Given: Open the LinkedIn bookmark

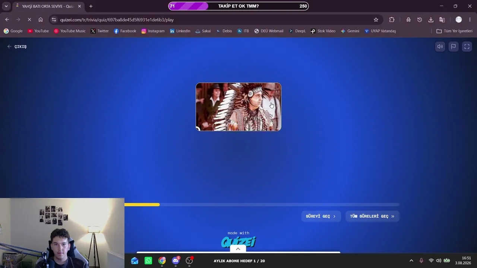Looking at the screenshot, I should 180,31.
